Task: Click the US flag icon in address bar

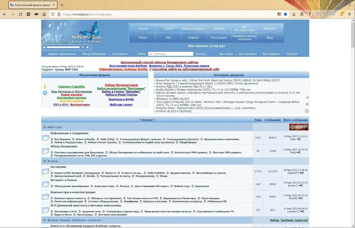Action: coord(279,14)
